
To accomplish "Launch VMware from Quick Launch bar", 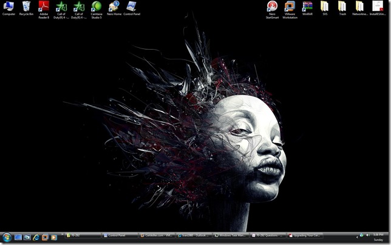I will click(x=45, y=237).
